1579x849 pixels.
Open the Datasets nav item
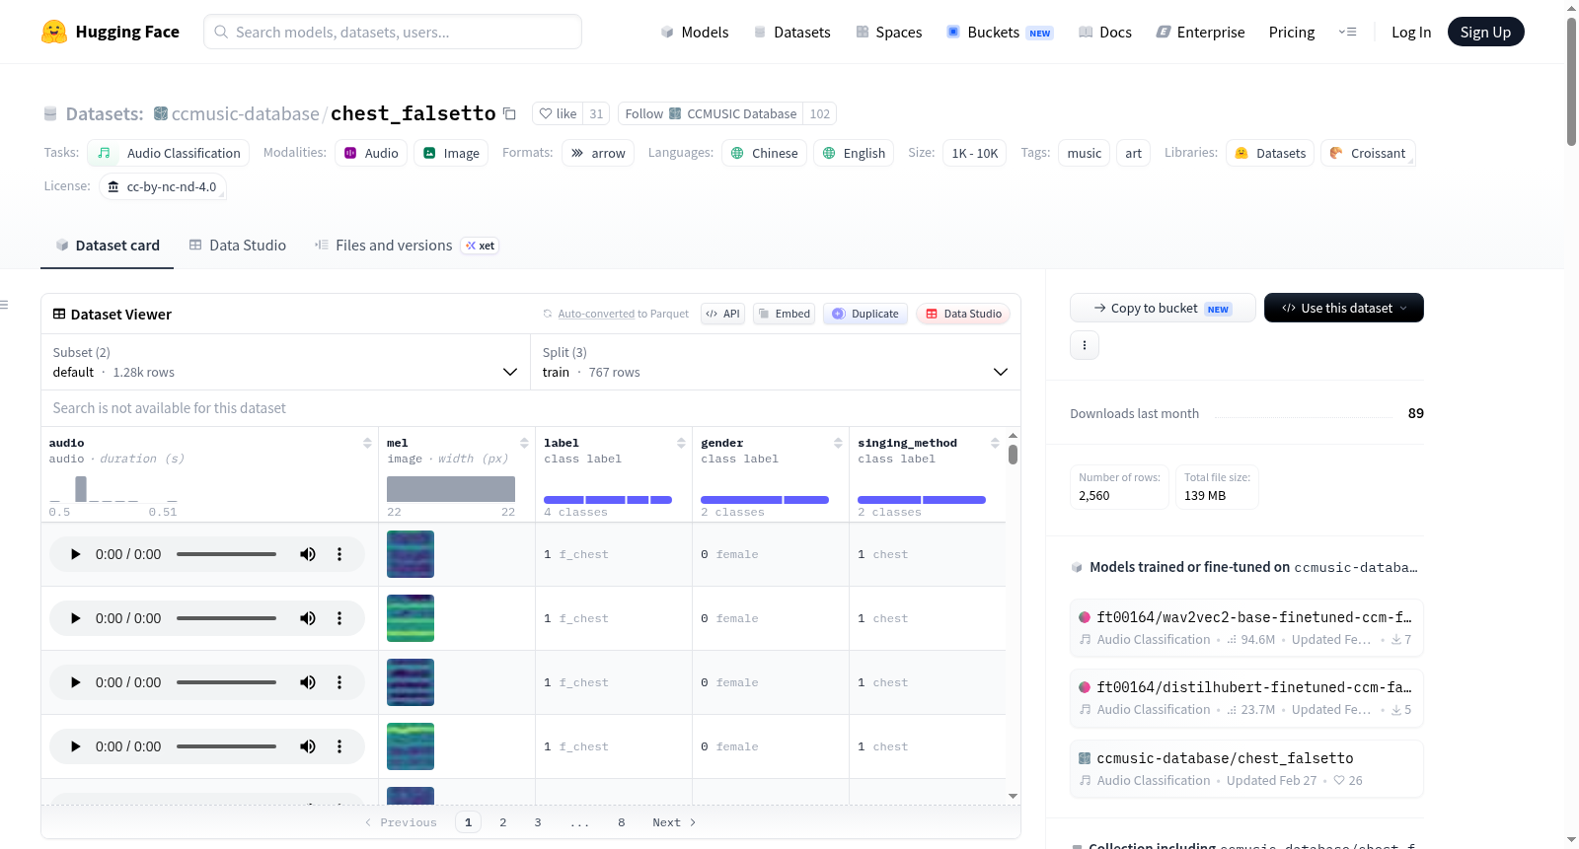pyautogui.click(x=791, y=32)
